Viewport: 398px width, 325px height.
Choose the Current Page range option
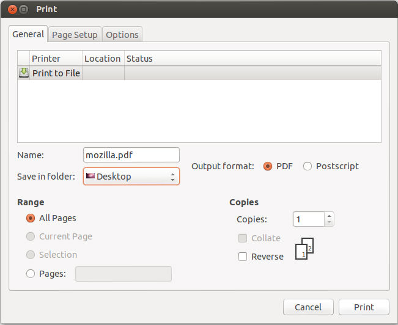[31, 236]
